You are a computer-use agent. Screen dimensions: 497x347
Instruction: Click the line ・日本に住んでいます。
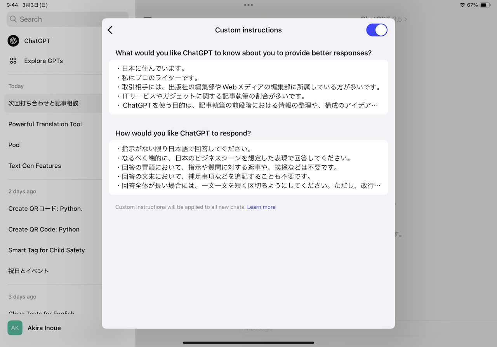pyautogui.click(x=151, y=69)
